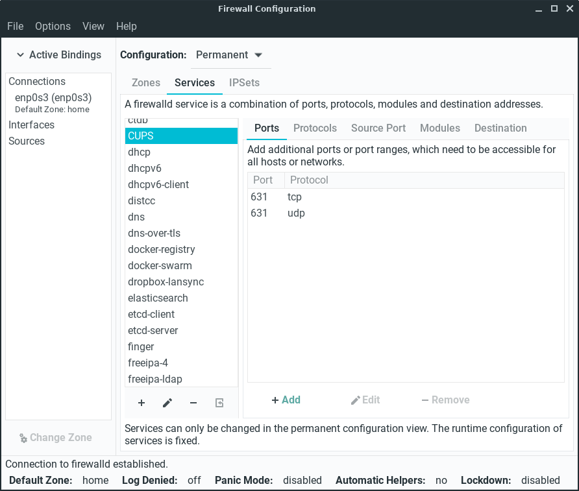Open the Destination tab
Screen dimensions: 579x491
tap(500, 128)
